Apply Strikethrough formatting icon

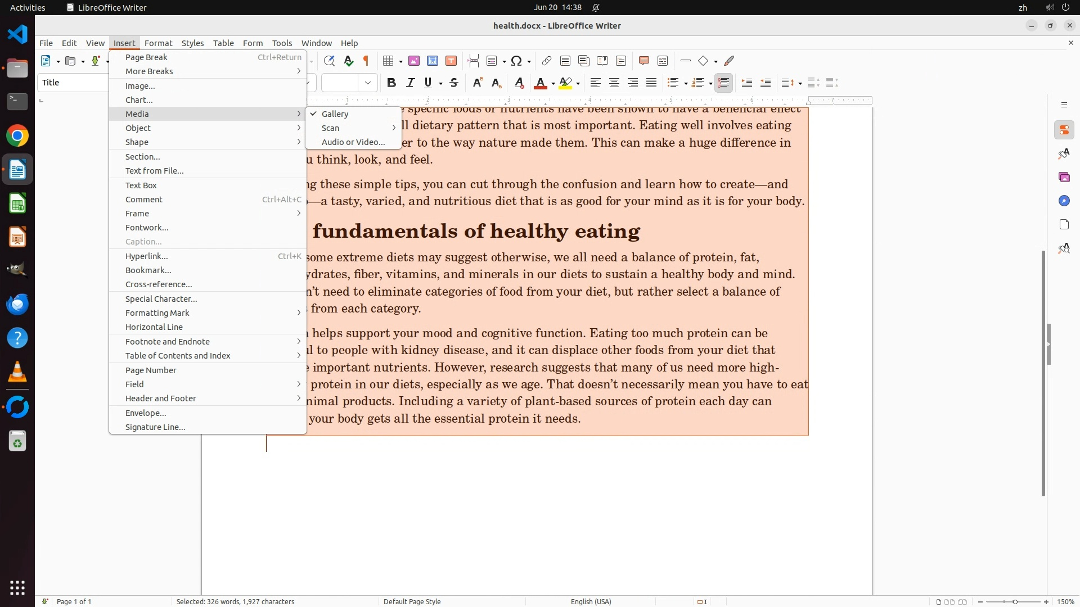click(454, 83)
